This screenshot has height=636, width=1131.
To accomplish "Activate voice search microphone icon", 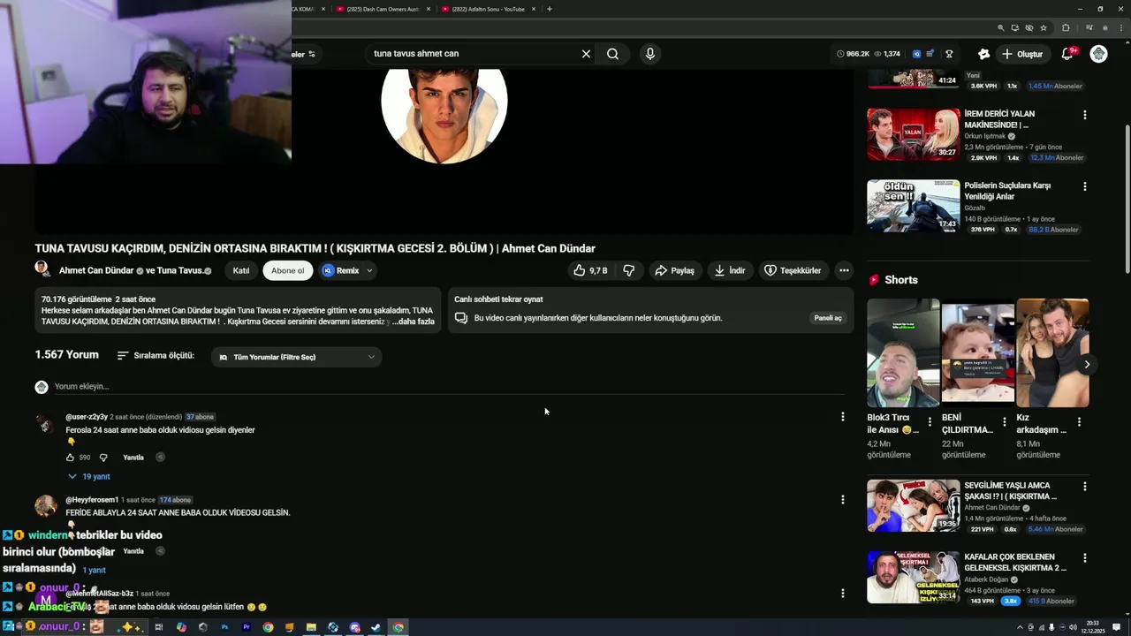I will [x=650, y=54].
